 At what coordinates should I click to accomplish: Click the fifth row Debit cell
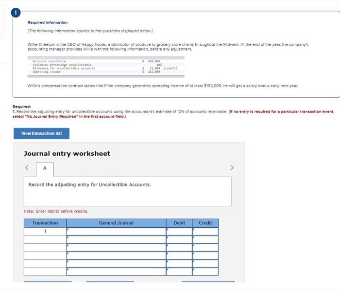tap(179, 264)
